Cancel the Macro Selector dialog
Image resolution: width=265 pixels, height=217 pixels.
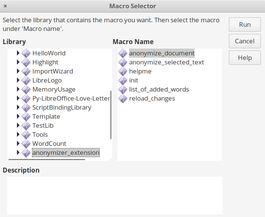[245, 41]
